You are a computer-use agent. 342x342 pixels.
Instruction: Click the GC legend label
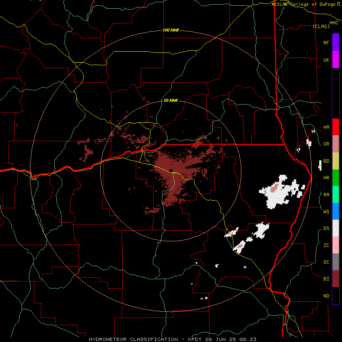point(326,262)
